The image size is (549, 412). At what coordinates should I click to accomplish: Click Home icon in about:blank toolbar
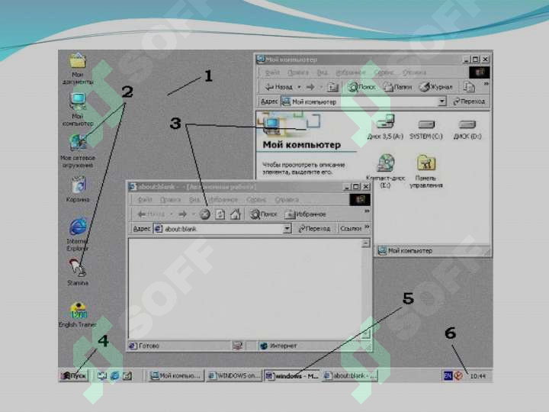coord(236,214)
